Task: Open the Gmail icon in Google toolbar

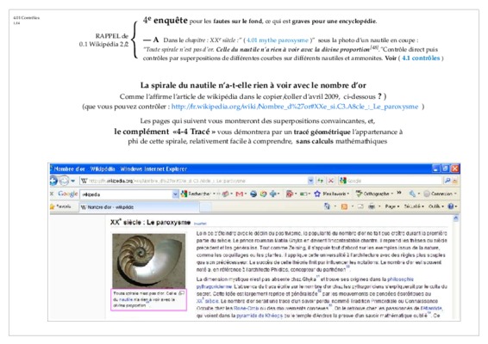Action: [x=240, y=194]
